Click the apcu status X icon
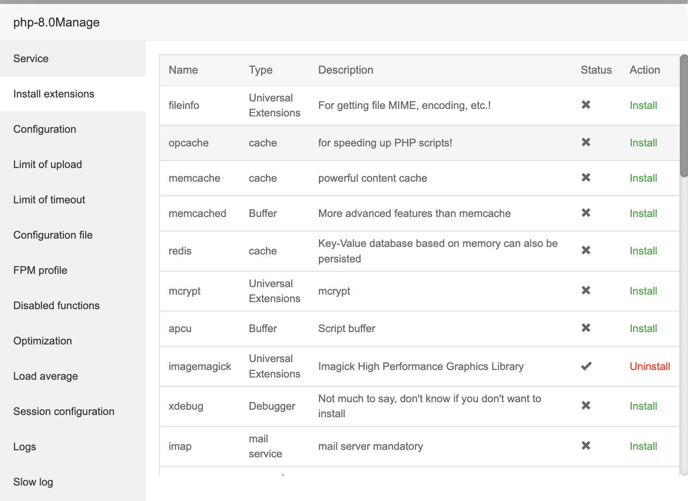Viewport: 688px width, 501px height. (586, 328)
